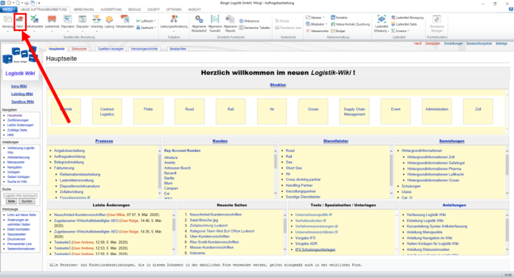Open Lademittel Saldo
Viewport: 514px width, 278px height.
[x=404, y=24]
